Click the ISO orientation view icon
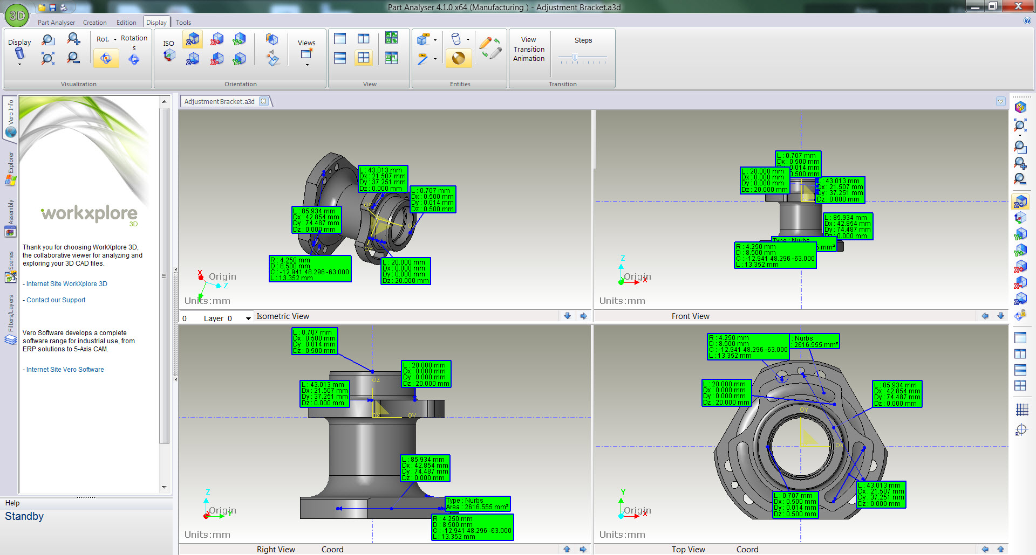This screenshot has width=1036, height=555. [x=169, y=55]
